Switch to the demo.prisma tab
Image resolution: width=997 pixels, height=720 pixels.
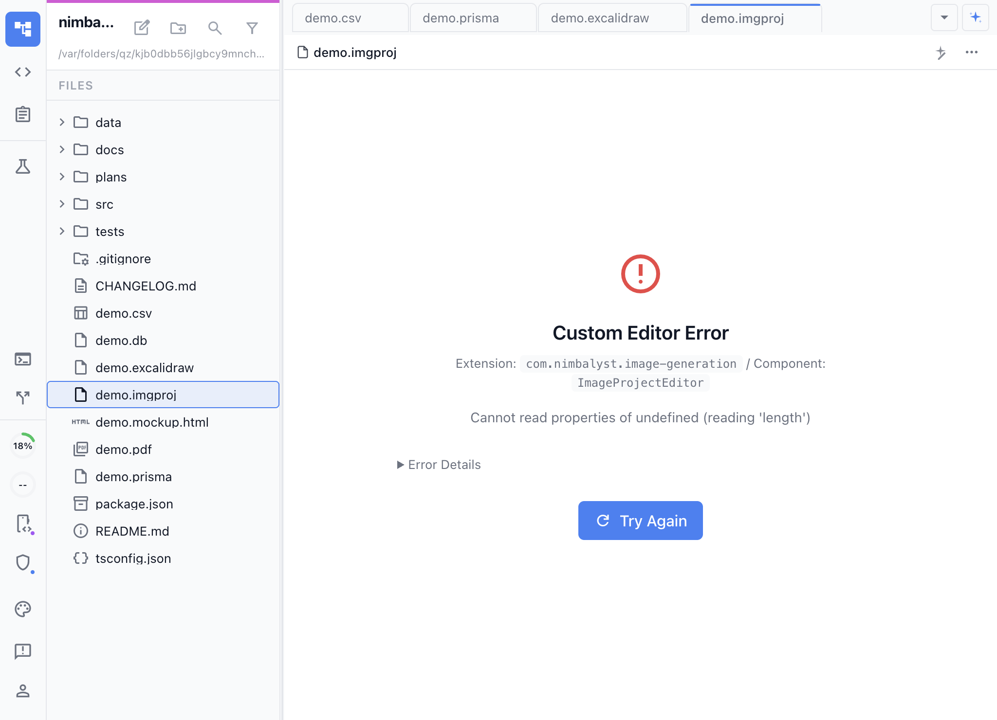461,18
